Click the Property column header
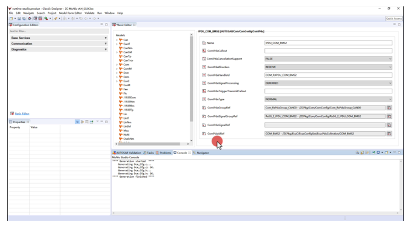Image resolution: width=413 pixels, height=225 pixels. (x=15, y=127)
